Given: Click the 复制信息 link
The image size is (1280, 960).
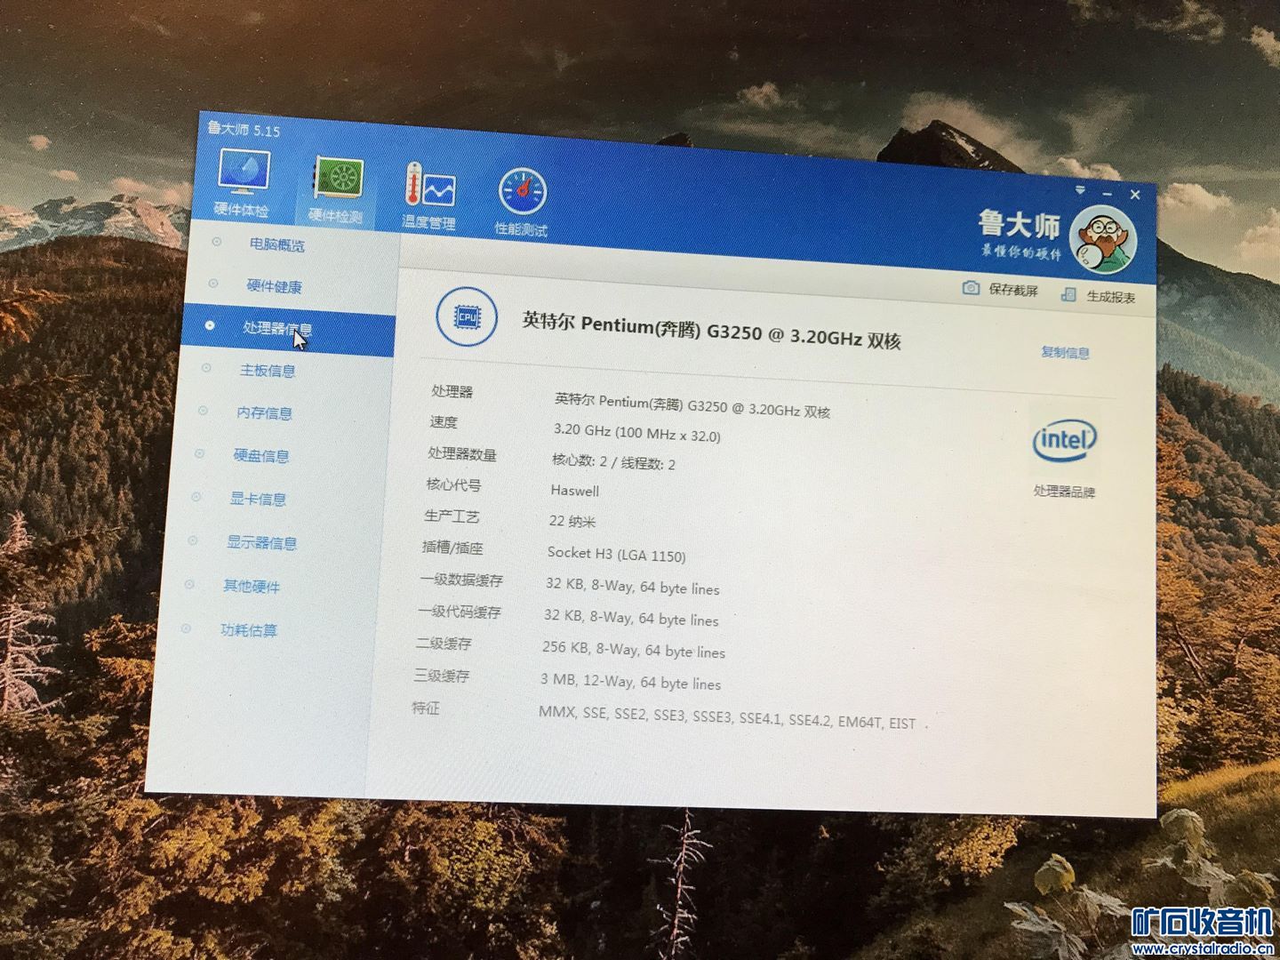Looking at the screenshot, I should tap(1065, 353).
